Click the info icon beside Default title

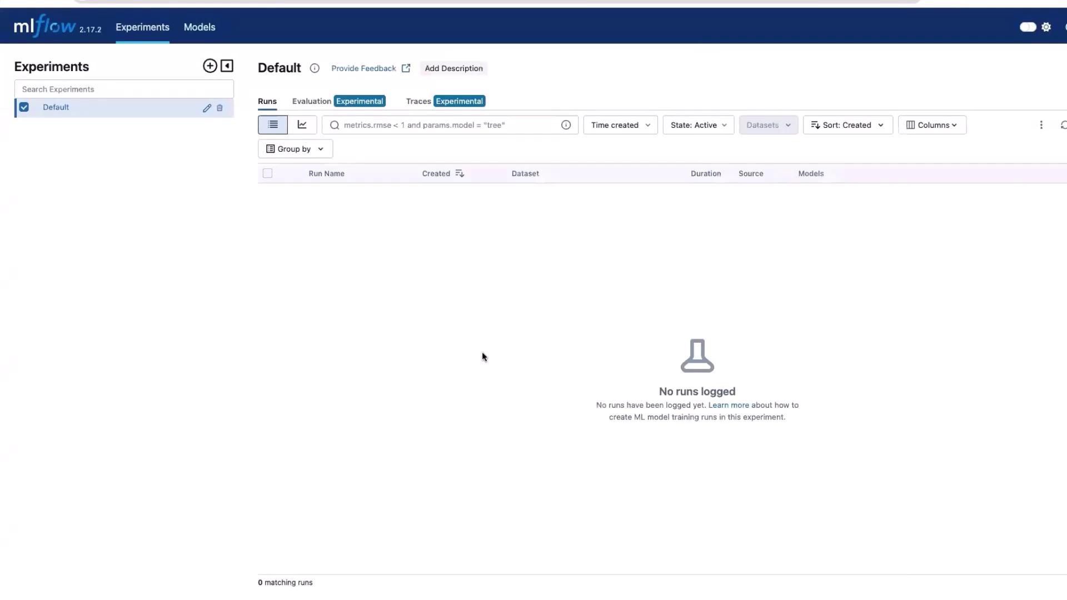[315, 68]
